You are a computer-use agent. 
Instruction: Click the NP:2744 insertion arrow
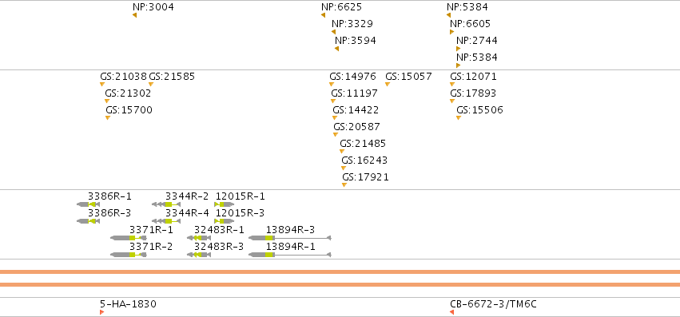coord(458,49)
